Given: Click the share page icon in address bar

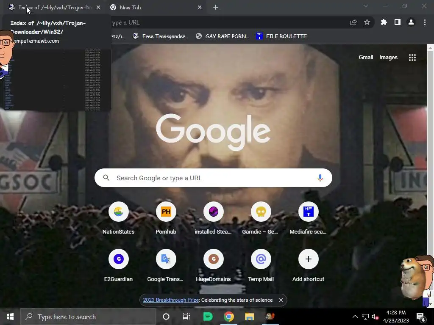Looking at the screenshot, I should 353,22.
